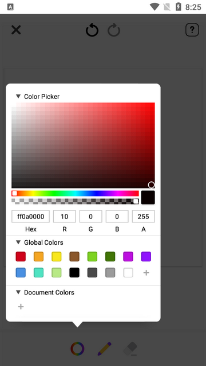This screenshot has height=366, width=206.
Task: Open the help question mark icon
Action: (192, 30)
